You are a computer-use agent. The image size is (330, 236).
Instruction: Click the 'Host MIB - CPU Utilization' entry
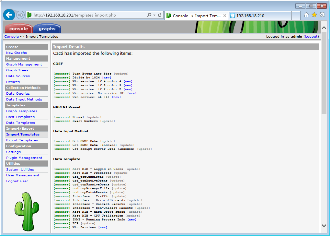coord(98,216)
